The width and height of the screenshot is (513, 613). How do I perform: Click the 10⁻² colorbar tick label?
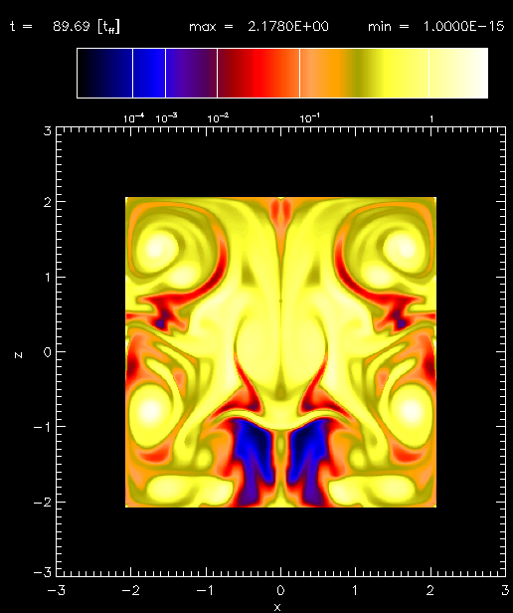pyautogui.click(x=218, y=118)
